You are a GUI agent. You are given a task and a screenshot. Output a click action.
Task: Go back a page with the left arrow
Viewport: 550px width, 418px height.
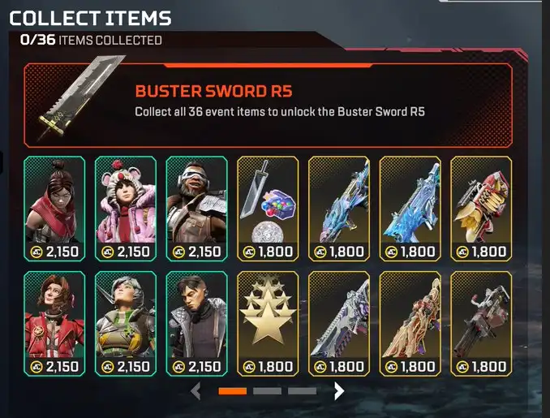196,391
